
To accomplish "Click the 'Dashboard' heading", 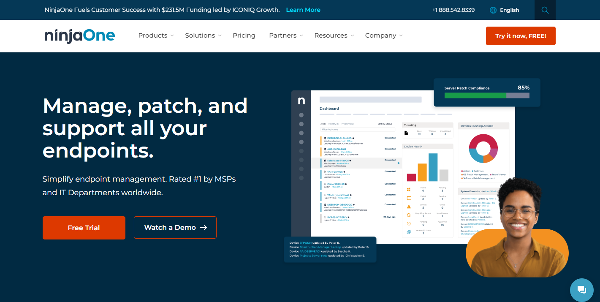I will 329,109.
